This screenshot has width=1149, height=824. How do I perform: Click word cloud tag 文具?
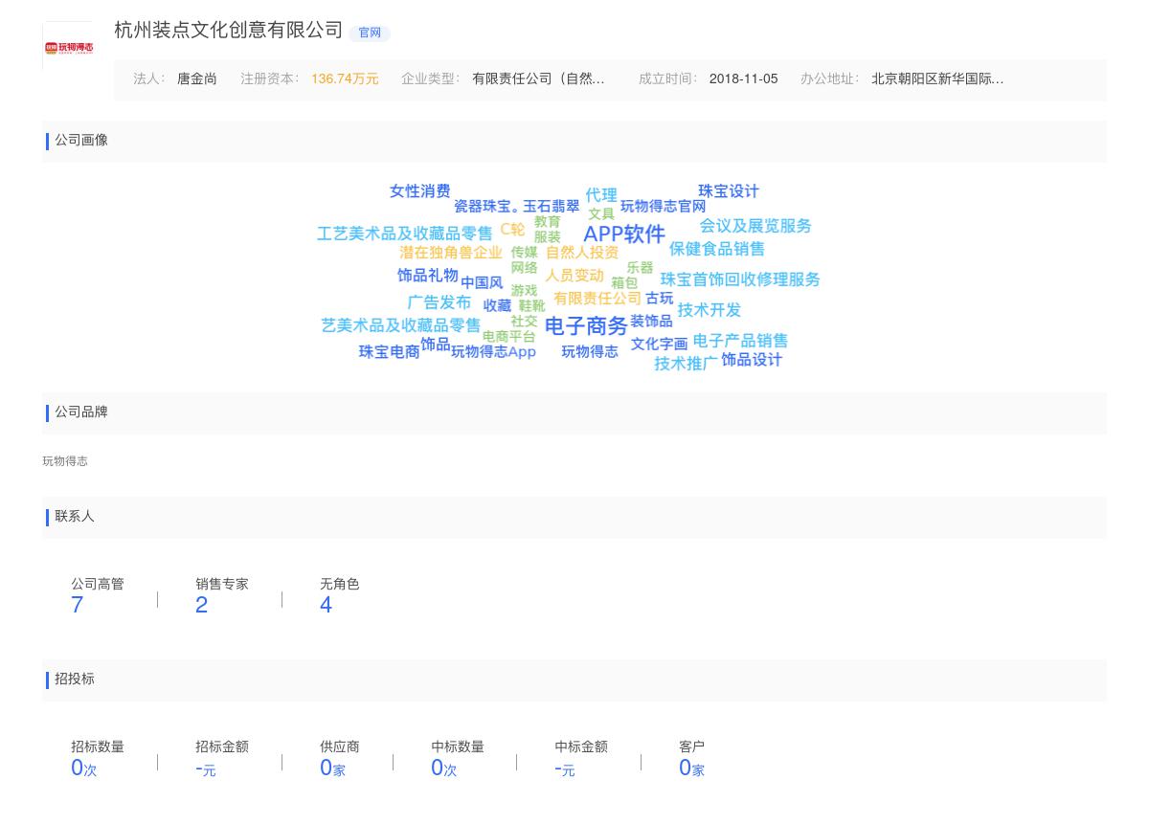pyautogui.click(x=601, y=214)
